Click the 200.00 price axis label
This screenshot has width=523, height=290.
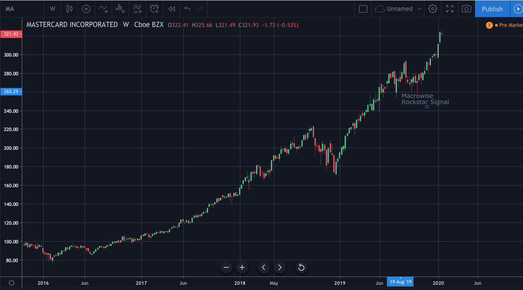click(x=11, y=148)
